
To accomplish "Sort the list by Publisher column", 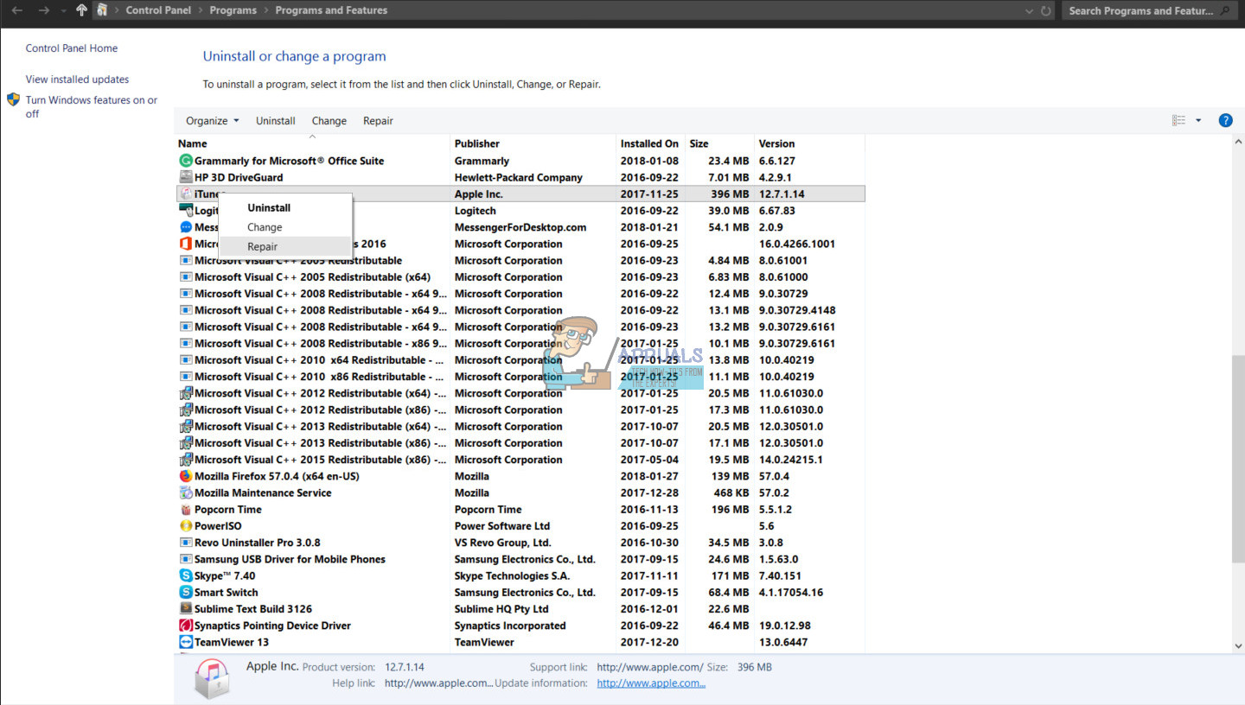I will 533,143.
